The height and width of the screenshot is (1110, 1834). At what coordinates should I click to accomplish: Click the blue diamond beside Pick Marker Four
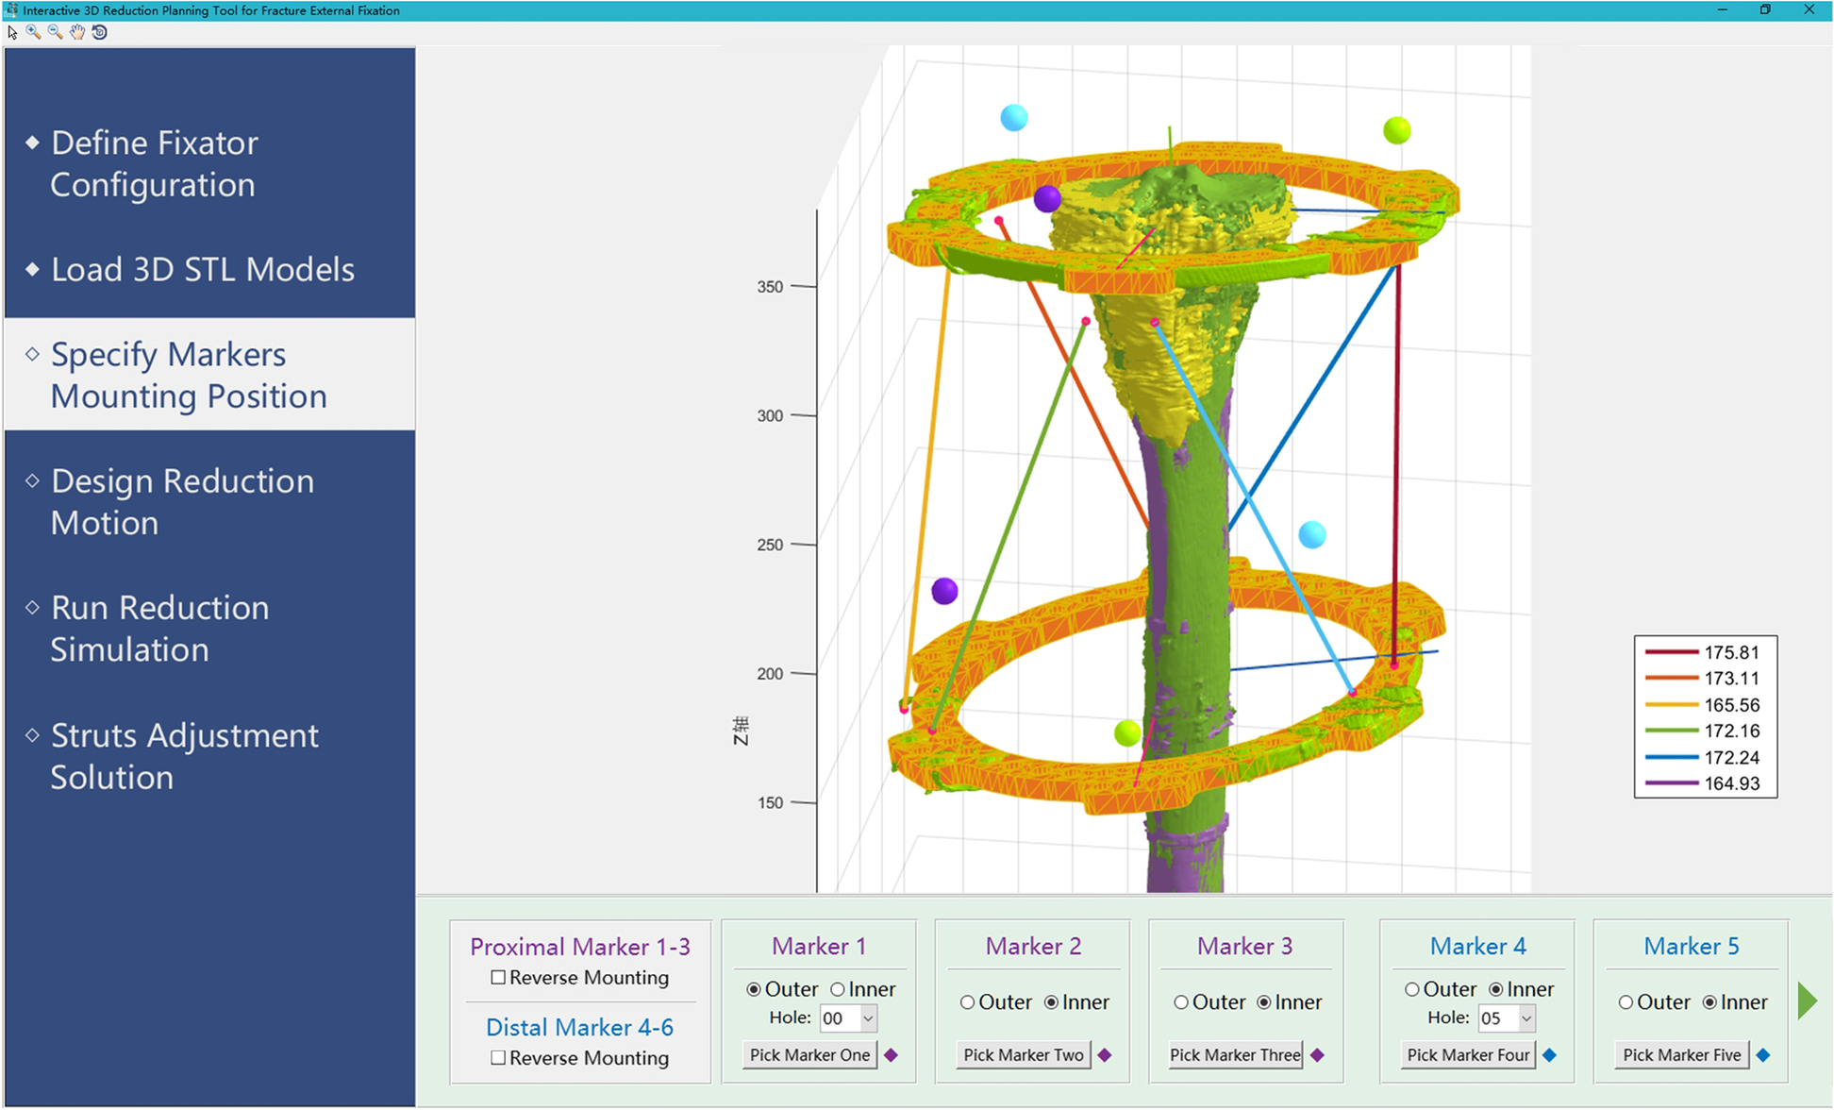tap(1549, 1054)
